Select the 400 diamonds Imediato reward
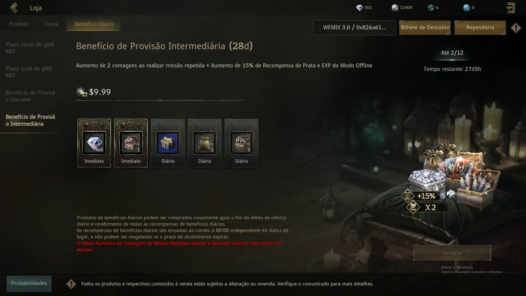The height and width of the screenshot is (296, 526). click(94, 143)
